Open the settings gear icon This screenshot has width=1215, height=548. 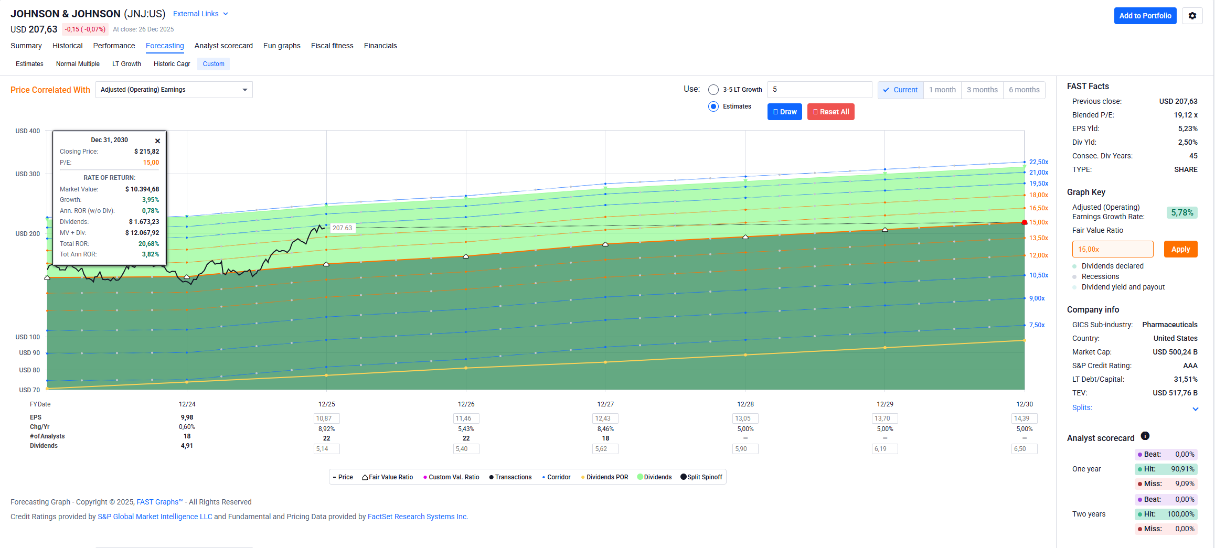pos(1192,16)
